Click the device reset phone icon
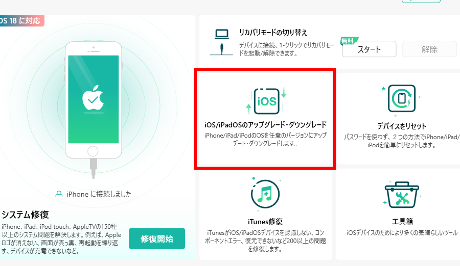Viewport: 460px width, 266px height. point(401,99)
